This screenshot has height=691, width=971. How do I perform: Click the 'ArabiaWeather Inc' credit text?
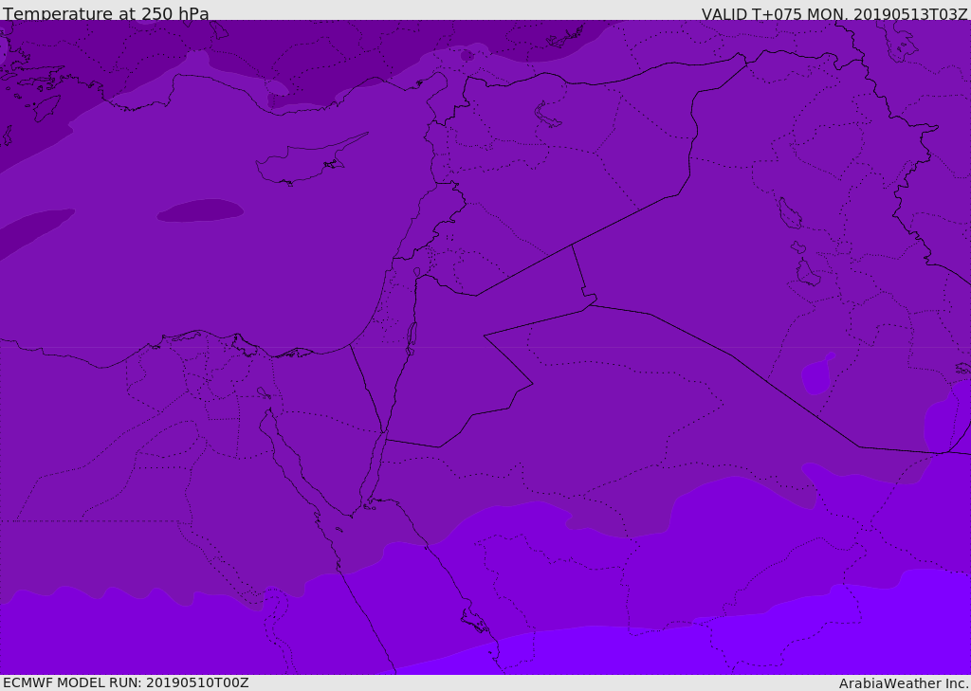click(x=904, y=683)
